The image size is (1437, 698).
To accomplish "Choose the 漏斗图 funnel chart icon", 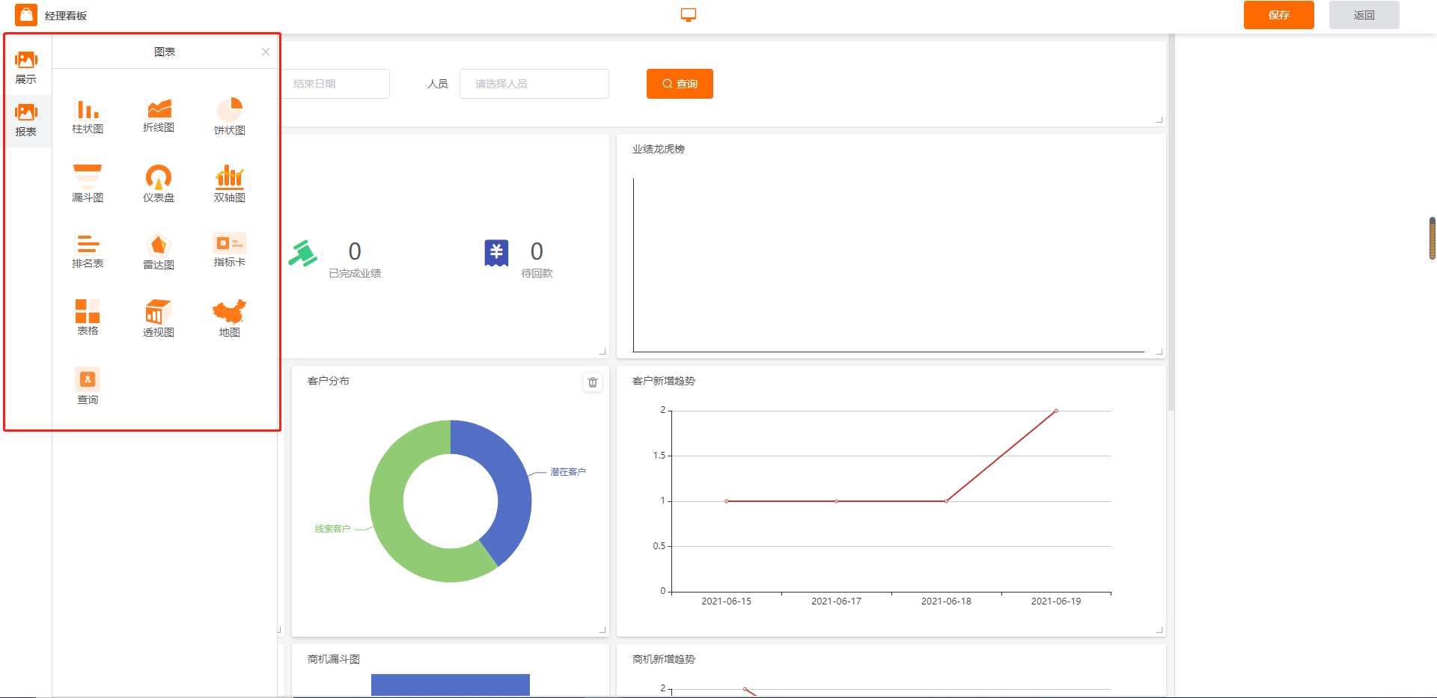I will coord(88,177).
